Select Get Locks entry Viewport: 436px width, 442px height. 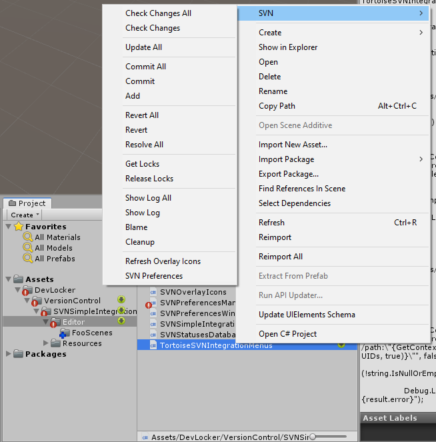pyautogui.click(x=142, y=164)
